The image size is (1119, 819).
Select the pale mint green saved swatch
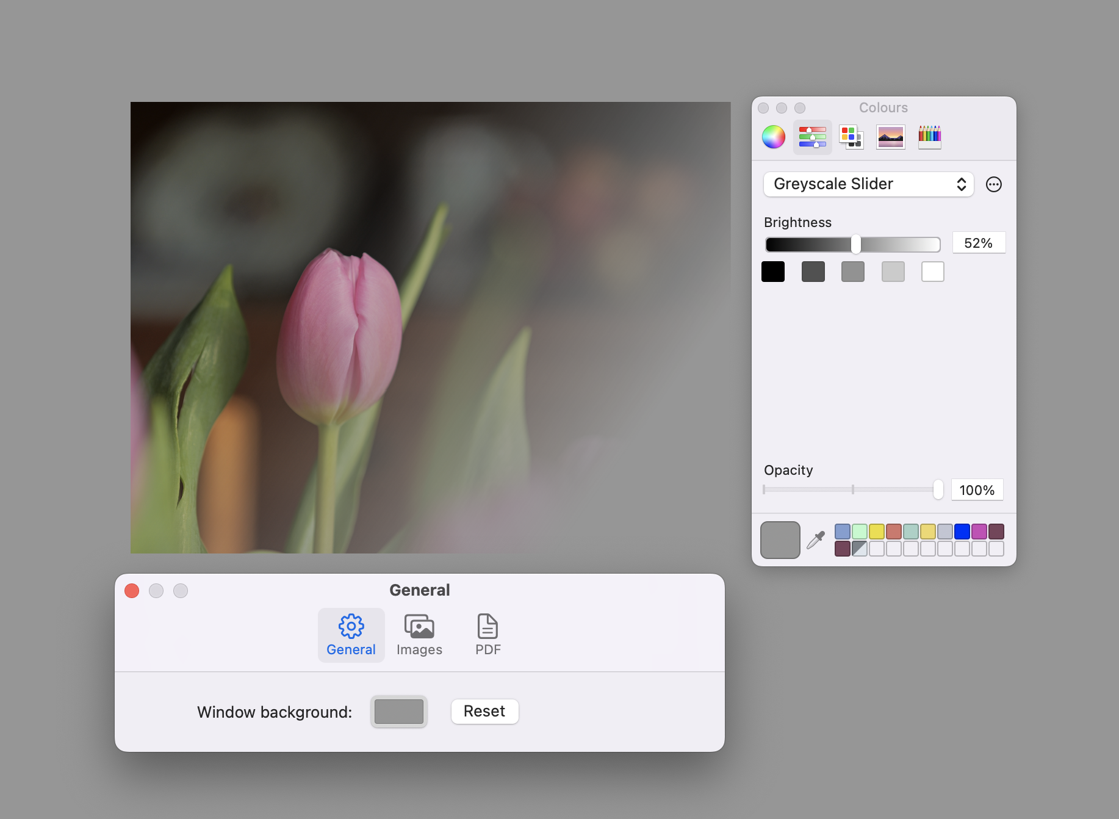pos(859,532)
